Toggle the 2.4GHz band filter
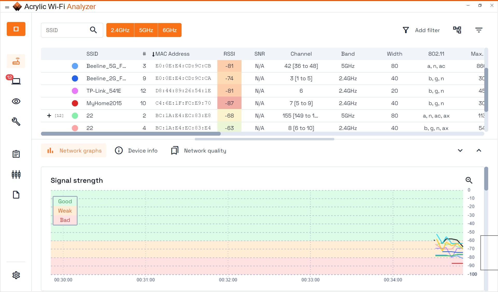 (x=120, y=30)
